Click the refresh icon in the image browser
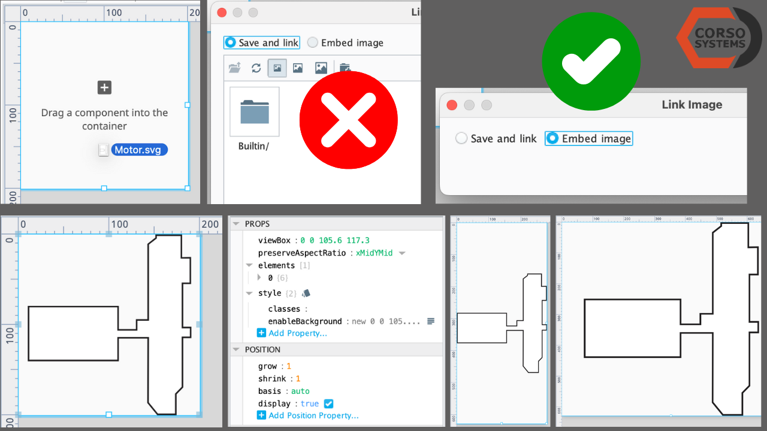 click(256, 68)
